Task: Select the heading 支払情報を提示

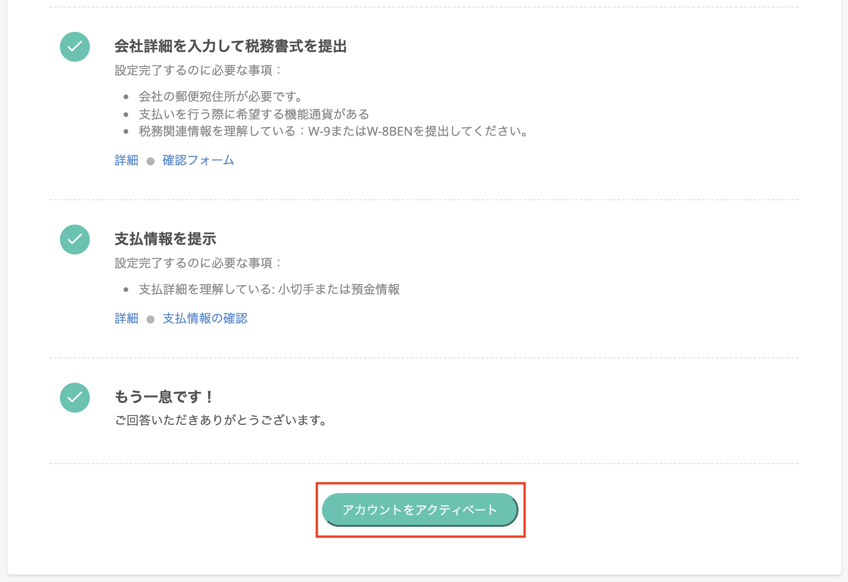Action: click(165, 239)
